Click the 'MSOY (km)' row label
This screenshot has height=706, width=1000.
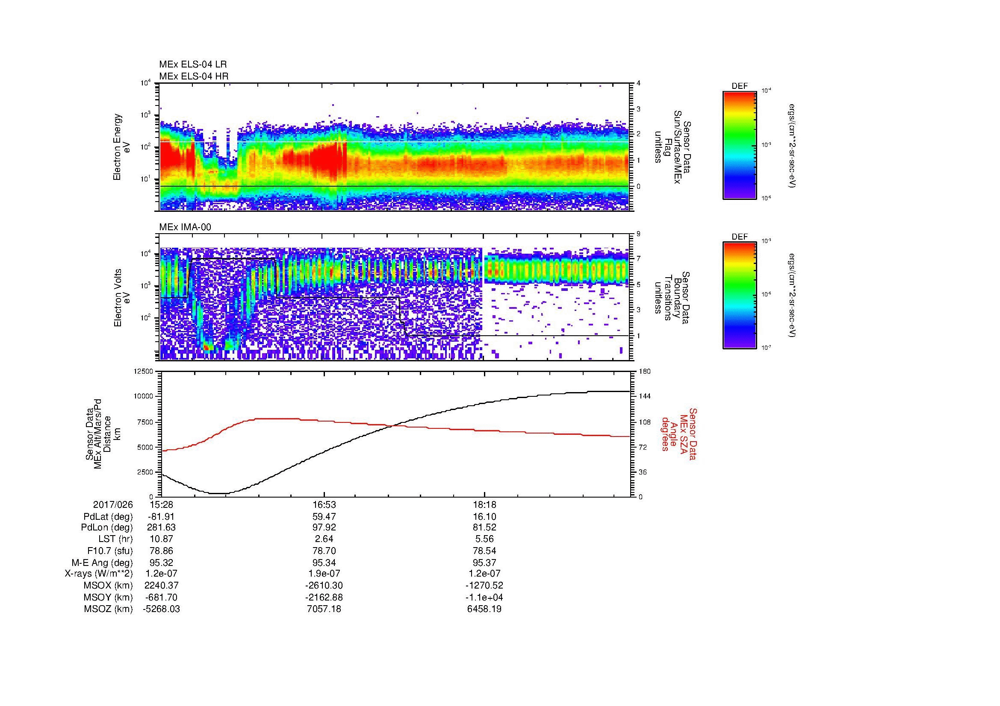coord(108,597)
